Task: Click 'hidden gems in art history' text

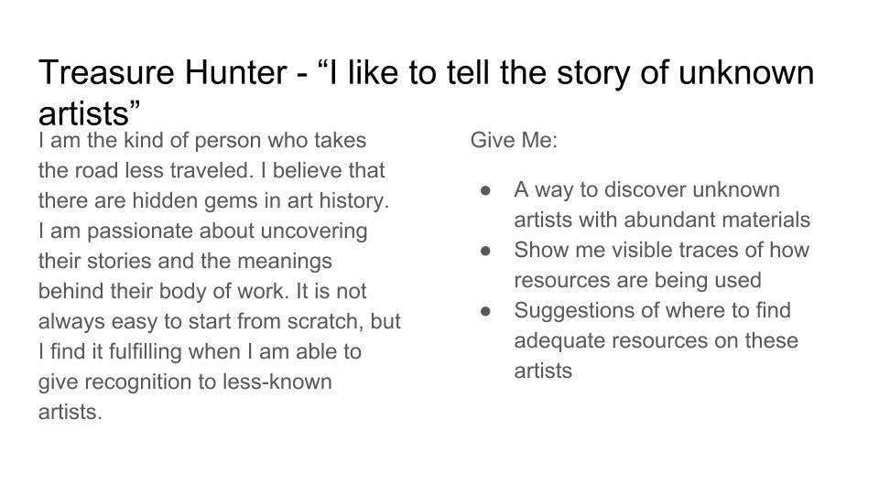Action: click(261, 200)
